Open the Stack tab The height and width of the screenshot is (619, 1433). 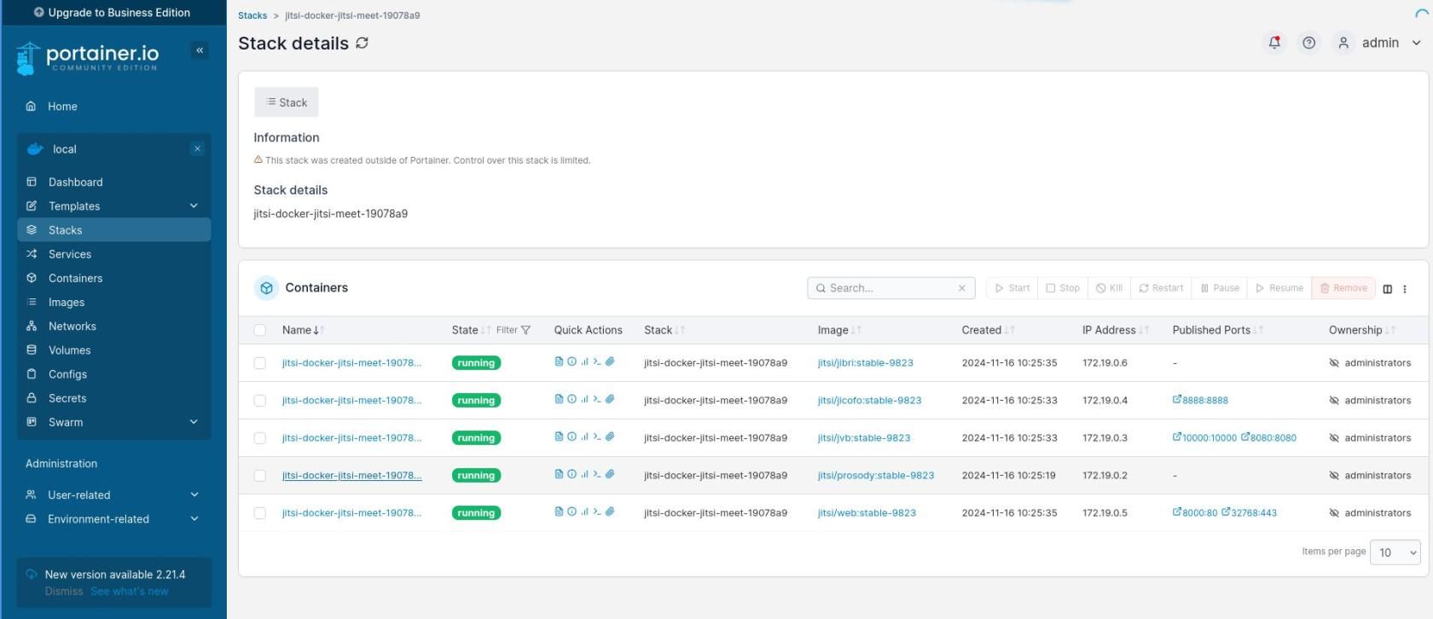287,102
